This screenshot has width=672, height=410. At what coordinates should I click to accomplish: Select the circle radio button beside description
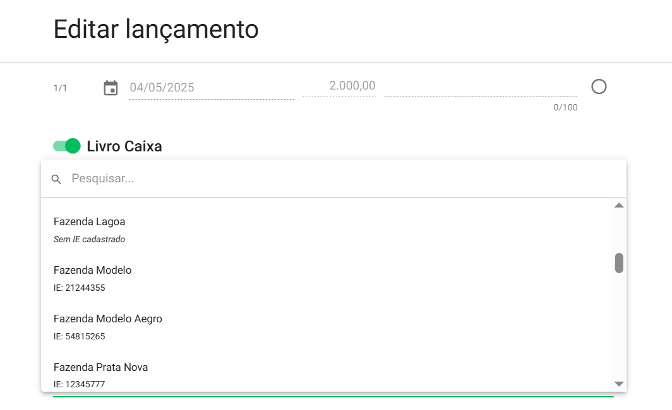(x=599, y=86)
